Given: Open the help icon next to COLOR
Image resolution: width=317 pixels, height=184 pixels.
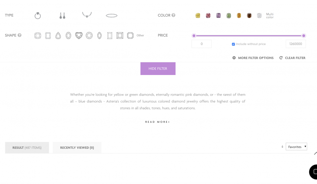Looking at the screenshot, I should (173, 15).
